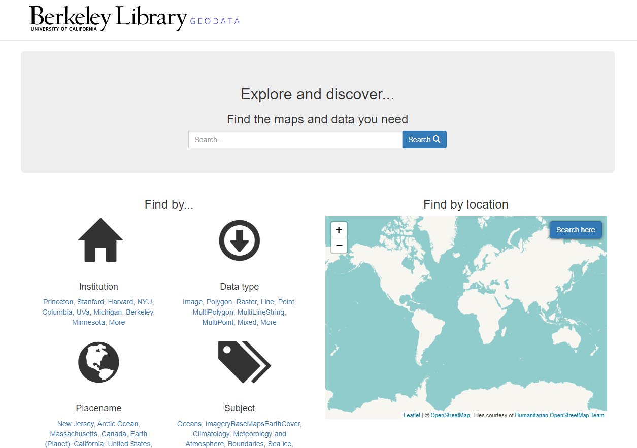637x448 pixels.
Task: Open the Arctic Ocean placename link
Action: [x=118, y=424]
